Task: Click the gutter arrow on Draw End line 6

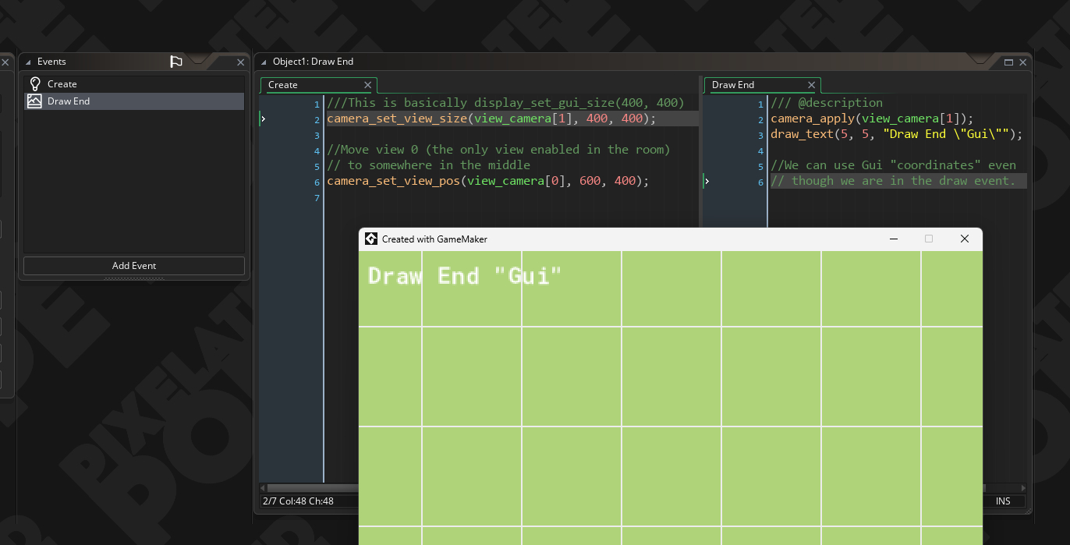Action: point(707,182)
